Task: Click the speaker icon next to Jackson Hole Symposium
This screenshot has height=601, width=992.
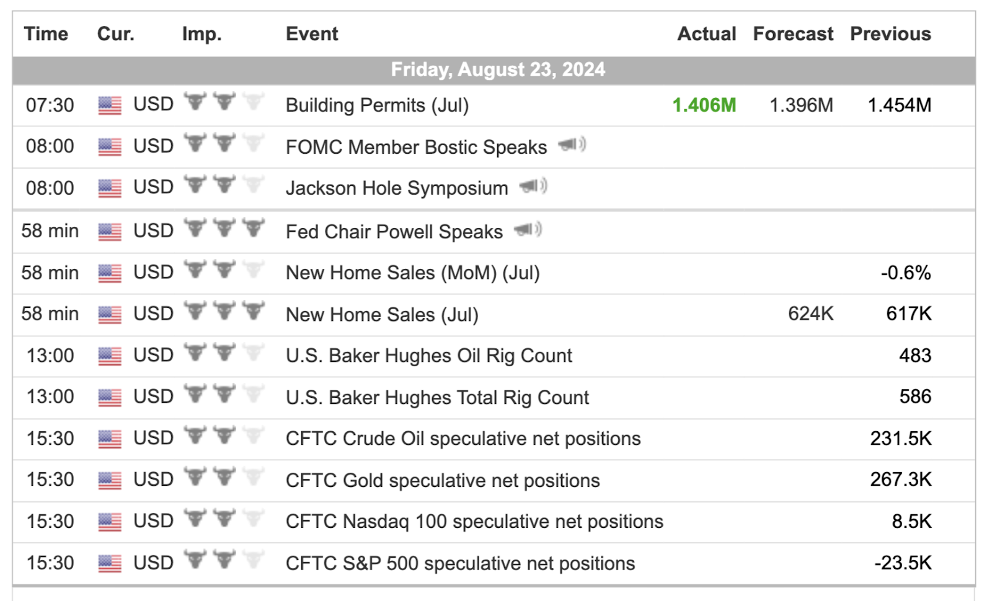Action: click(533, 186)
